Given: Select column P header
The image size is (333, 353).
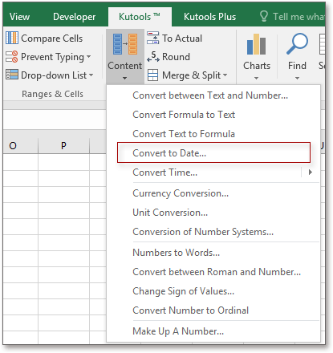Looking at the screenshot, I should 63,146.
